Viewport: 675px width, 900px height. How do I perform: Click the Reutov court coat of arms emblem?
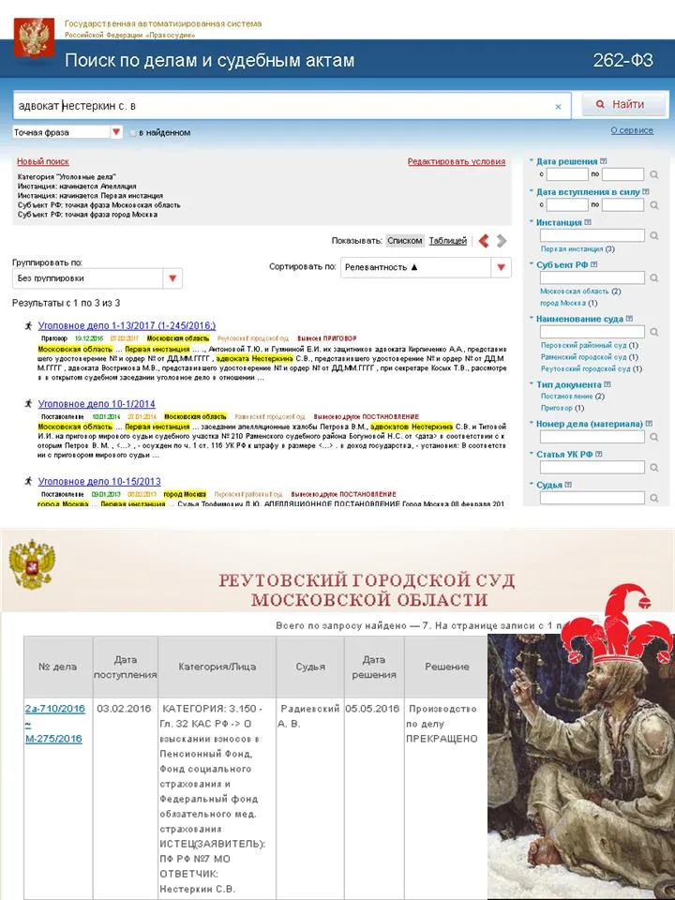click(32, 565)
